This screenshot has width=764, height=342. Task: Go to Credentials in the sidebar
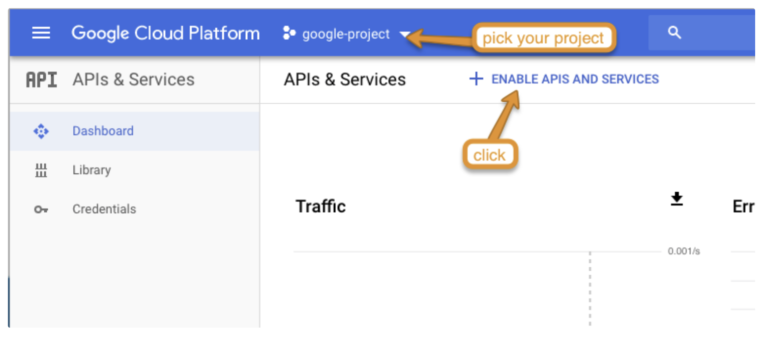click(104, 209)
